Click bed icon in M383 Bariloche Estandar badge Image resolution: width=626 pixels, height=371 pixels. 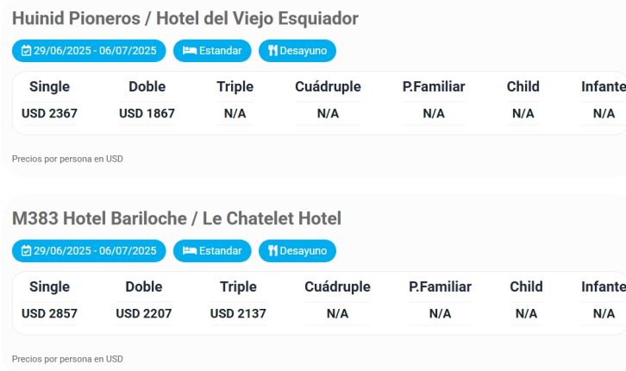pos(189,250)
